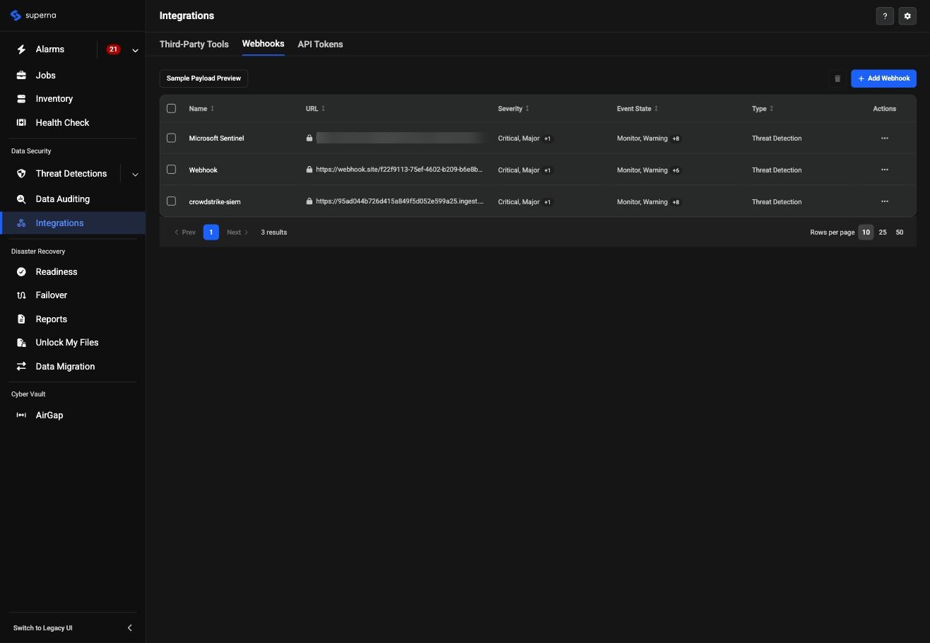Click lock icon in Webhook row
This screenshot has height=643, width=930.
(x=310, y=170)
